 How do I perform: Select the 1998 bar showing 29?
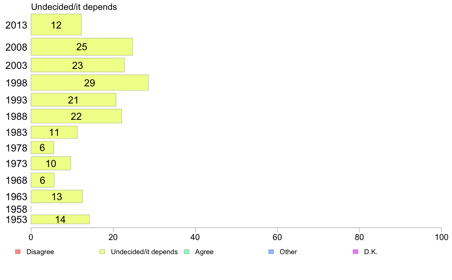coord(90,83)
